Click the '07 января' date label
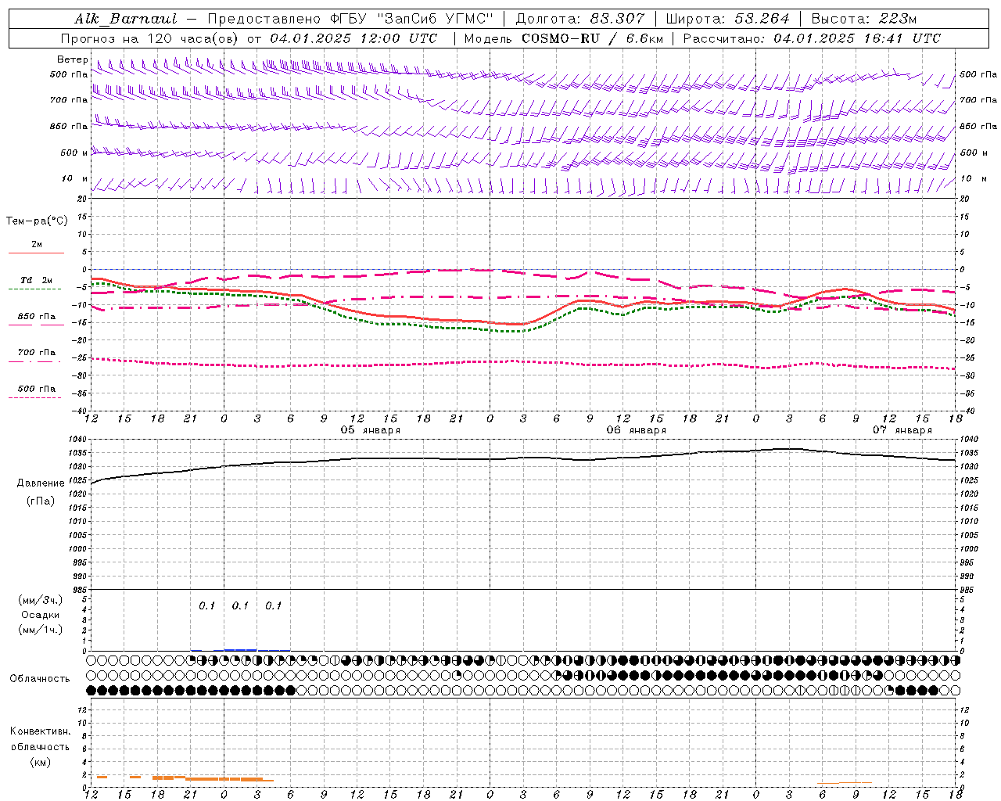The image size is (1001, 801). (902, 430)
